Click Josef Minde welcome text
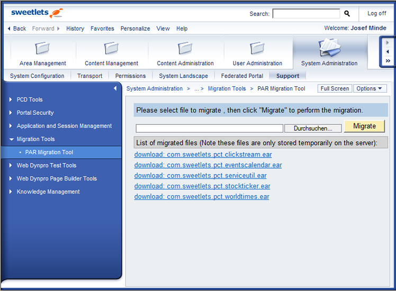 [x=368, y=28]
